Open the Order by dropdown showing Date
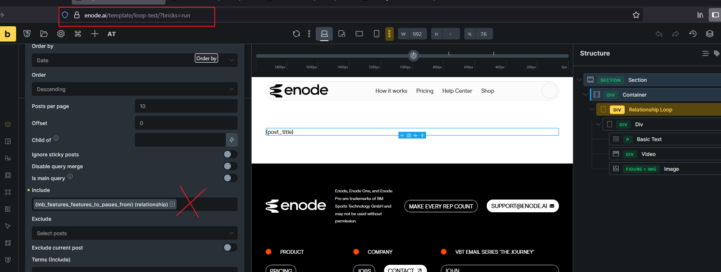Screen dimensions: 721x272 [x=135, y=60]
